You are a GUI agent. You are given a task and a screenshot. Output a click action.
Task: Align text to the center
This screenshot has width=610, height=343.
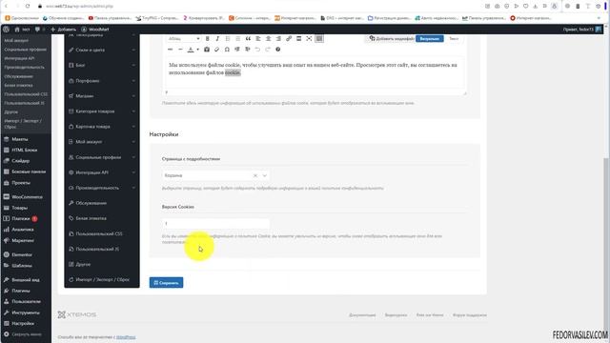(x=268, y=38)
